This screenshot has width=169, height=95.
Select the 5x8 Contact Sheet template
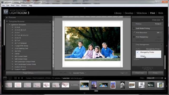21,59
